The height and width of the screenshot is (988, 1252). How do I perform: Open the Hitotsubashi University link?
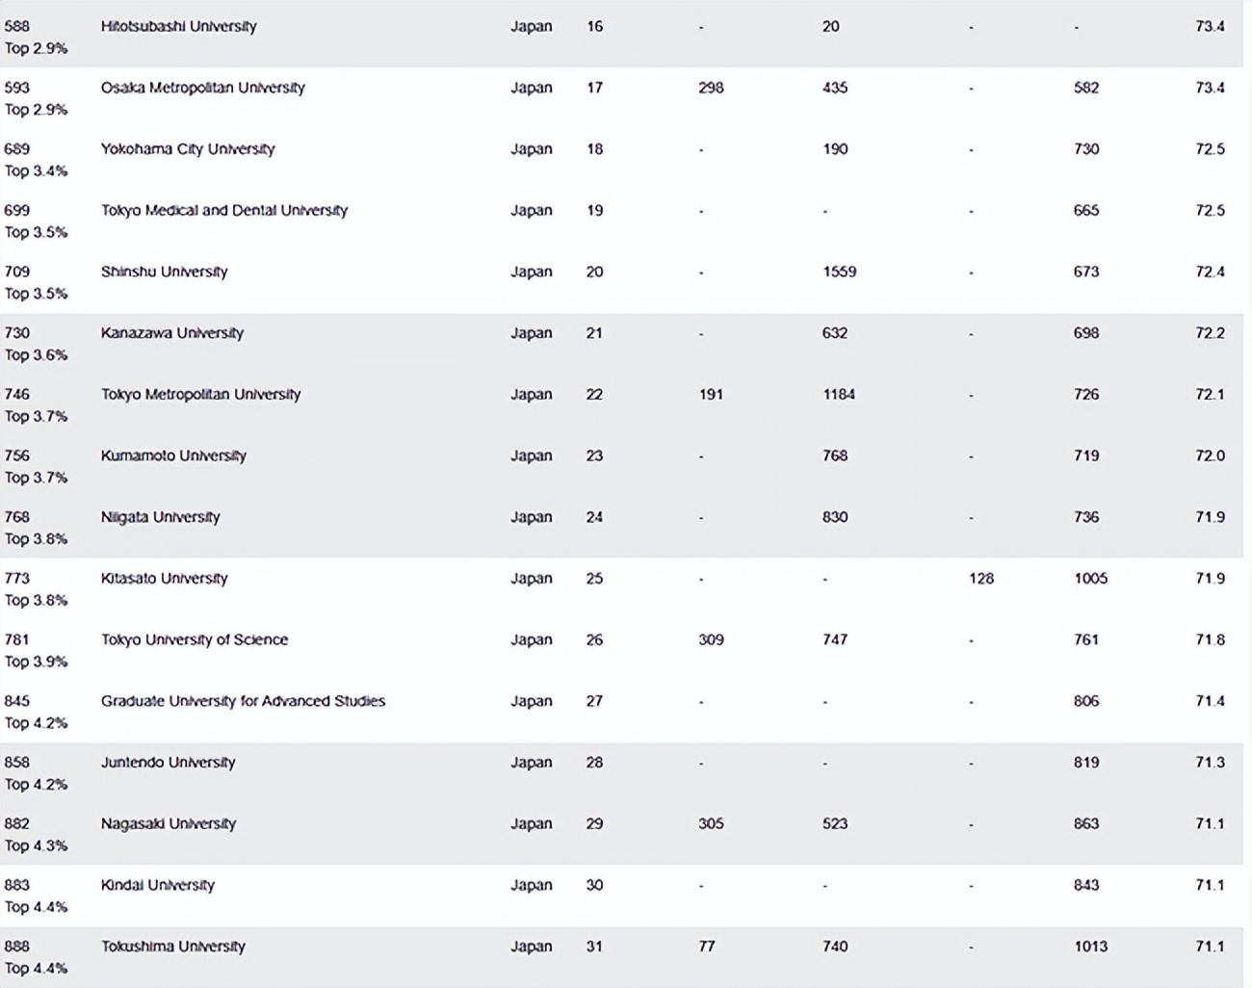(x=178, y=26)
